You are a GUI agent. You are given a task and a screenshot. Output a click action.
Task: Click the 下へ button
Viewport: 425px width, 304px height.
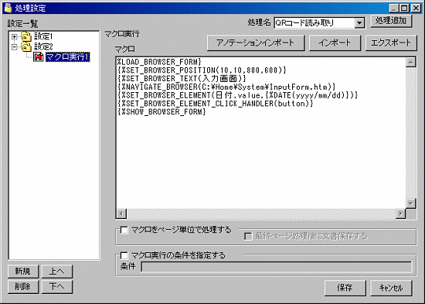(57, 287)
